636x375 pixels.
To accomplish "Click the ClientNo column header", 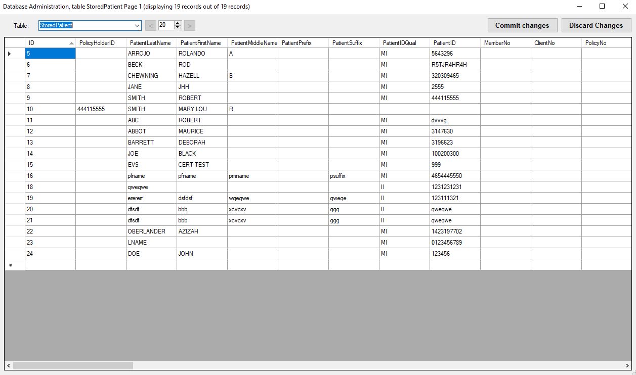I will pos(556,43).
